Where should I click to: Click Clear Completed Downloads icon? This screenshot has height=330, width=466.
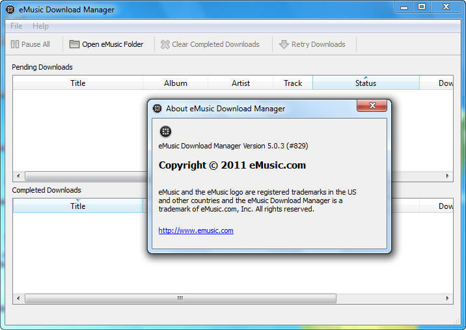coord(165,44)
